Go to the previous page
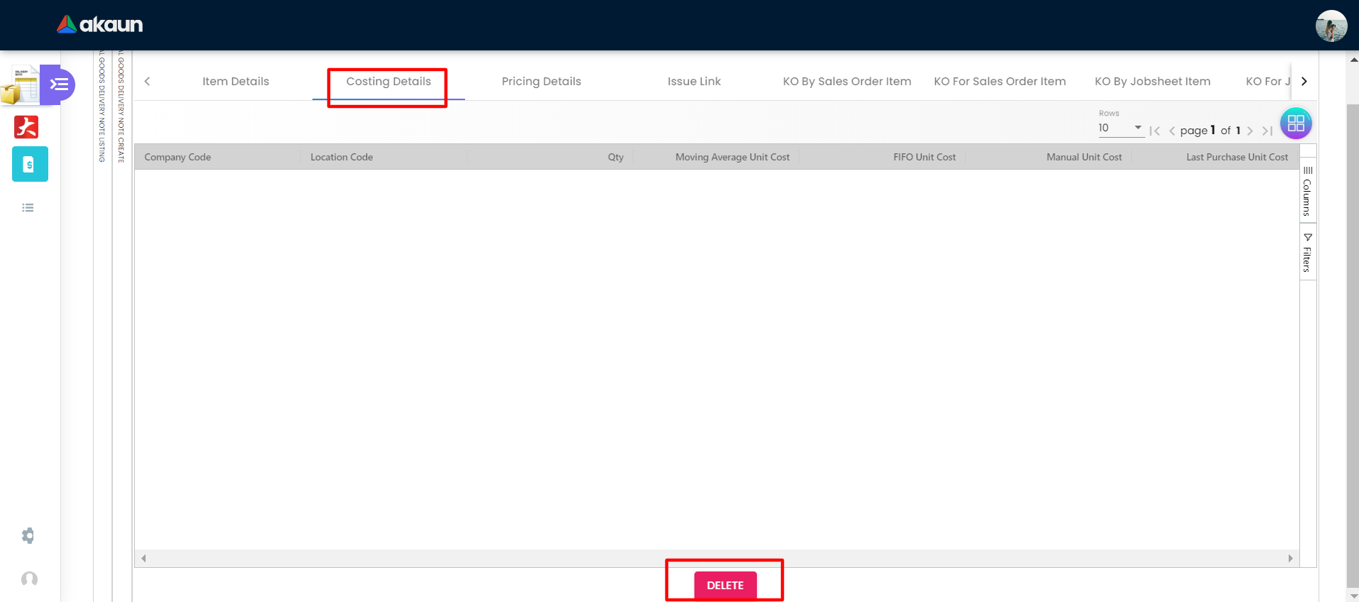Screen dimensions: 1359x602 click(1172, 131)
